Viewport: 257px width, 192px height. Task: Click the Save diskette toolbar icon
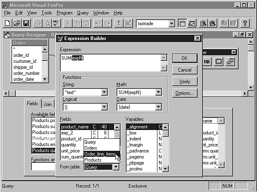(x=26, y=23)
